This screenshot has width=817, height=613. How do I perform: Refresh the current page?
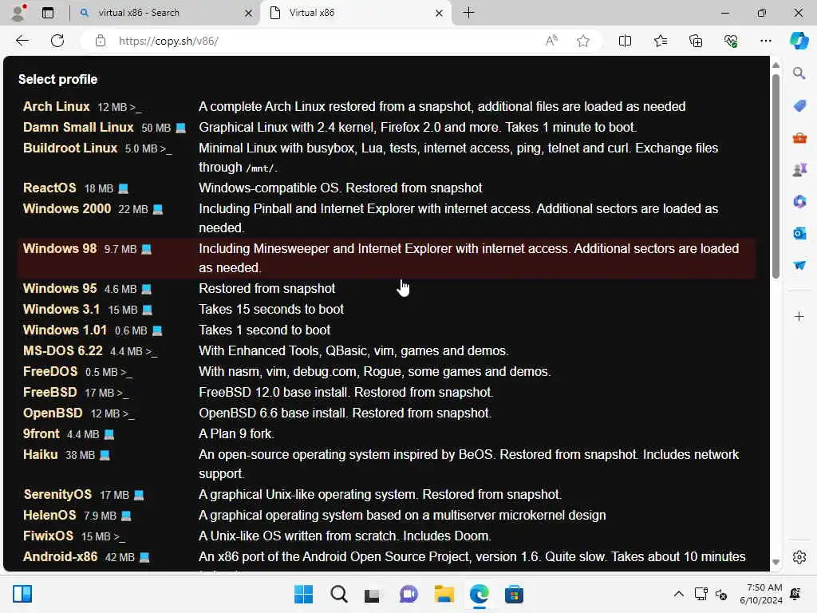pos(57,41)
